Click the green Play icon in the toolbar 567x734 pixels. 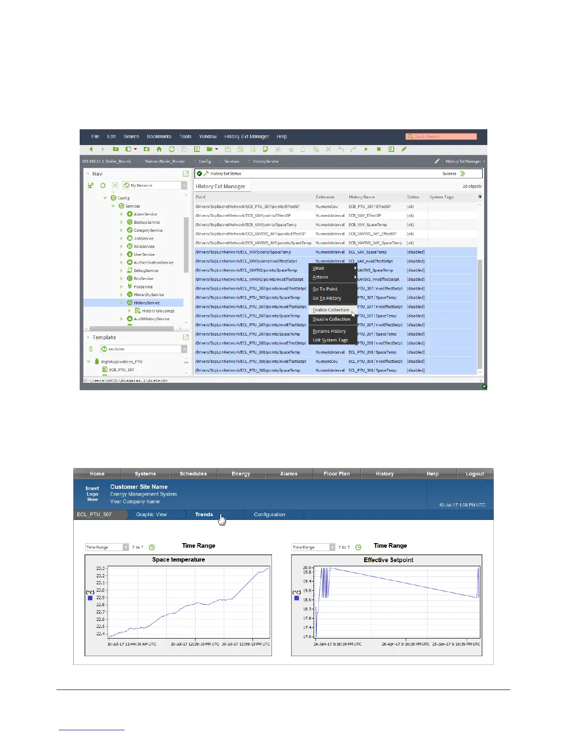tap(366, 149)
